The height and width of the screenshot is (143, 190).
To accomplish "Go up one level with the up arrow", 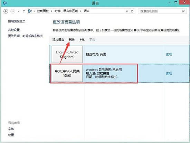I will 24,11.
